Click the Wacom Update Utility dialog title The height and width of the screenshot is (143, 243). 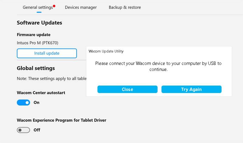(x=106, y=51)
